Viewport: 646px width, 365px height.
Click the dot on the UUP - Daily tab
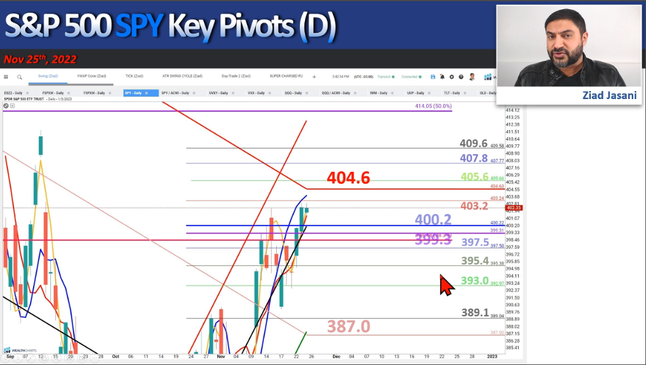pos(429,93)
